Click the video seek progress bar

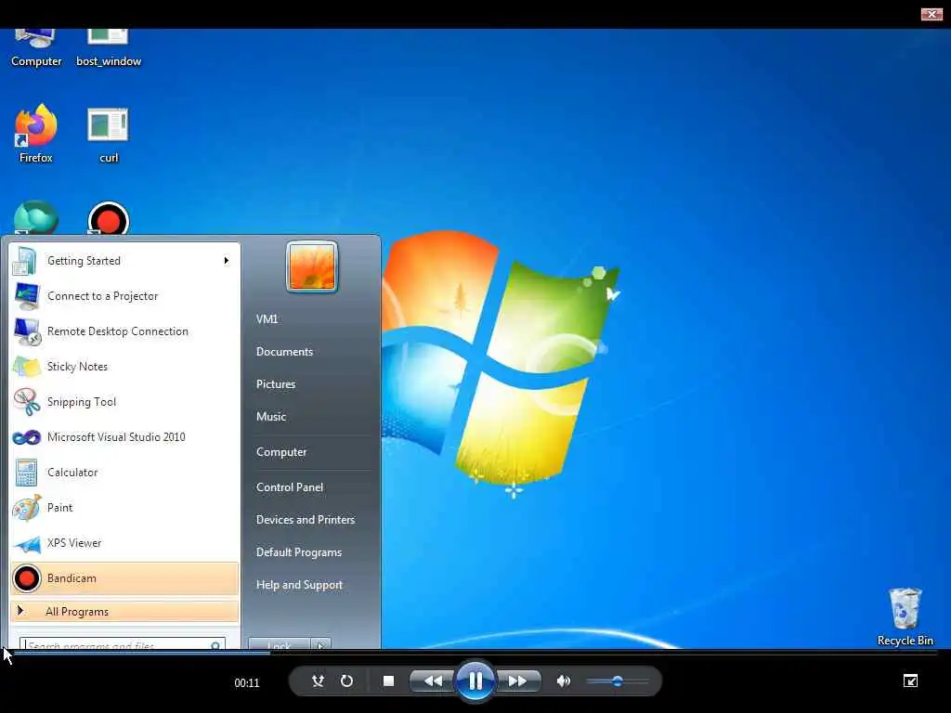coord(475,652)
